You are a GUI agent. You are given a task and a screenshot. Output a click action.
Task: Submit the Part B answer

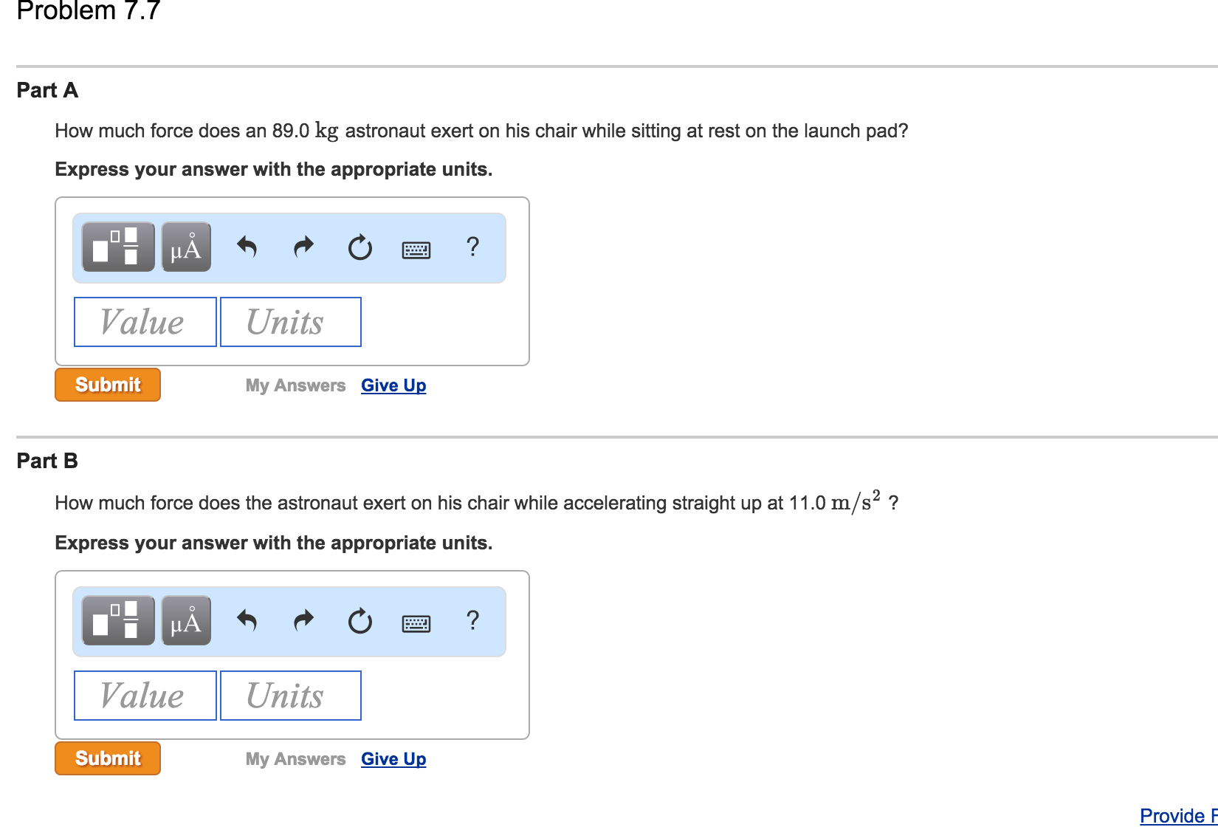tap(108, 758)
